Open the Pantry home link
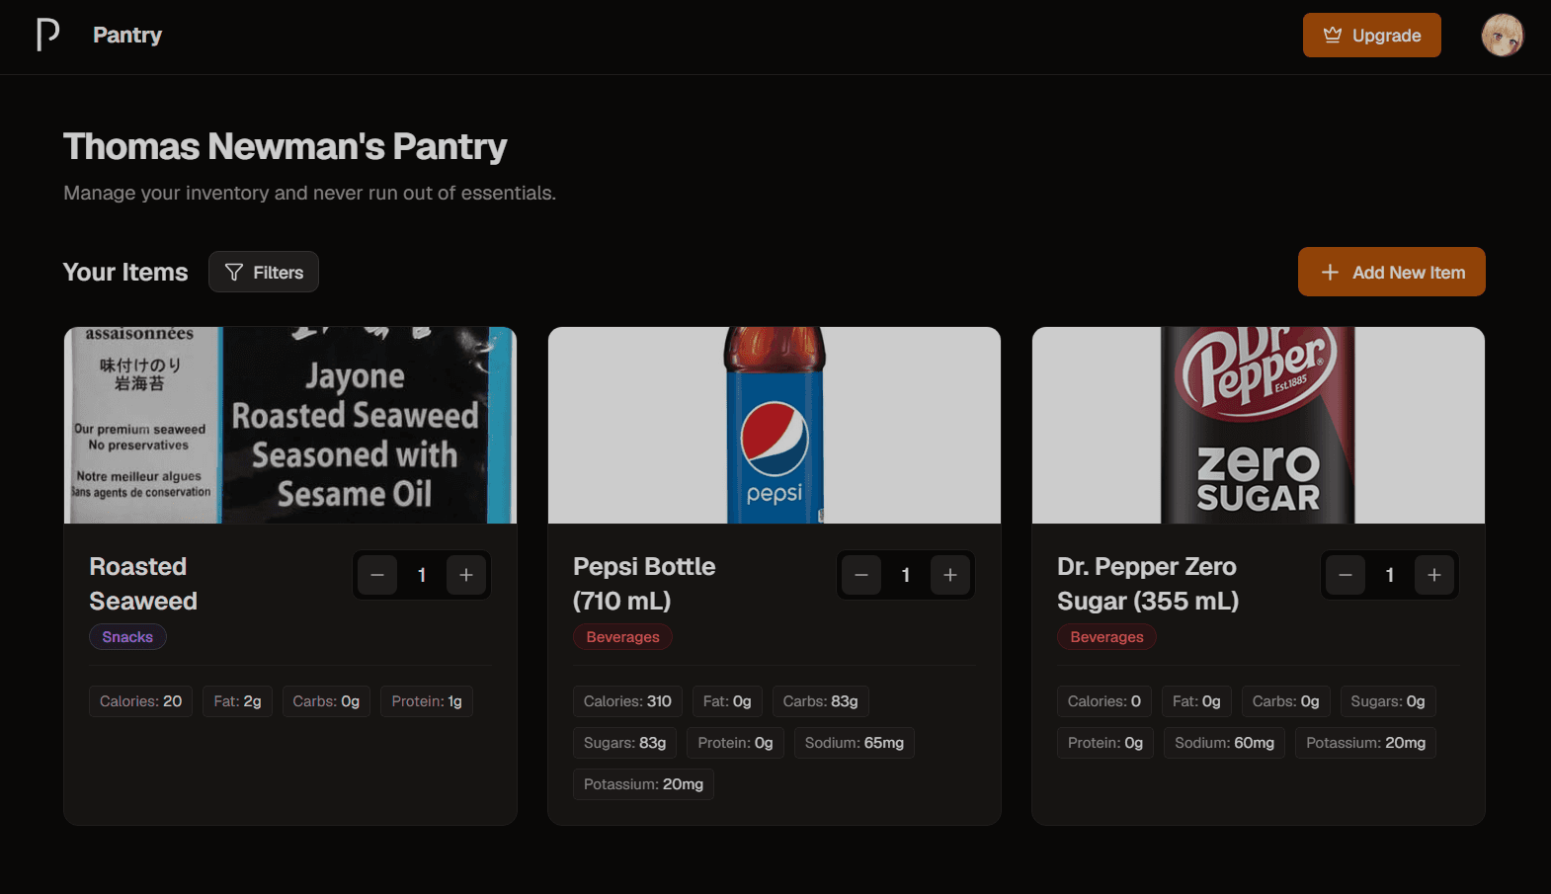Screen dimensions: 1551x894 click(127, 35)
